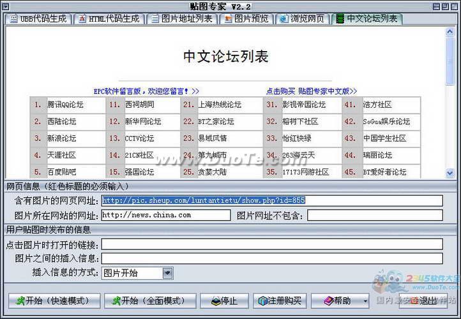The height and width of the screenshot is (319, 461).
Task: Open 浩方社区 forum entry
Action: click(377, 105)
